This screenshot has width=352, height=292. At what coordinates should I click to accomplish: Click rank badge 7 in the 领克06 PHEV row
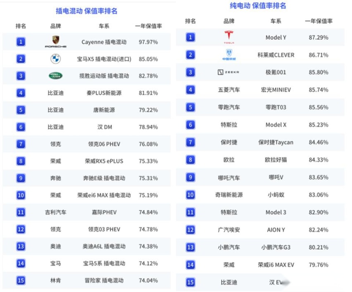pos(21,144)
